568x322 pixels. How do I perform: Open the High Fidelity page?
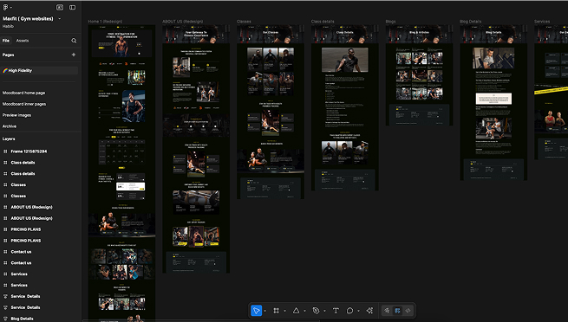(x=39, y=71)
